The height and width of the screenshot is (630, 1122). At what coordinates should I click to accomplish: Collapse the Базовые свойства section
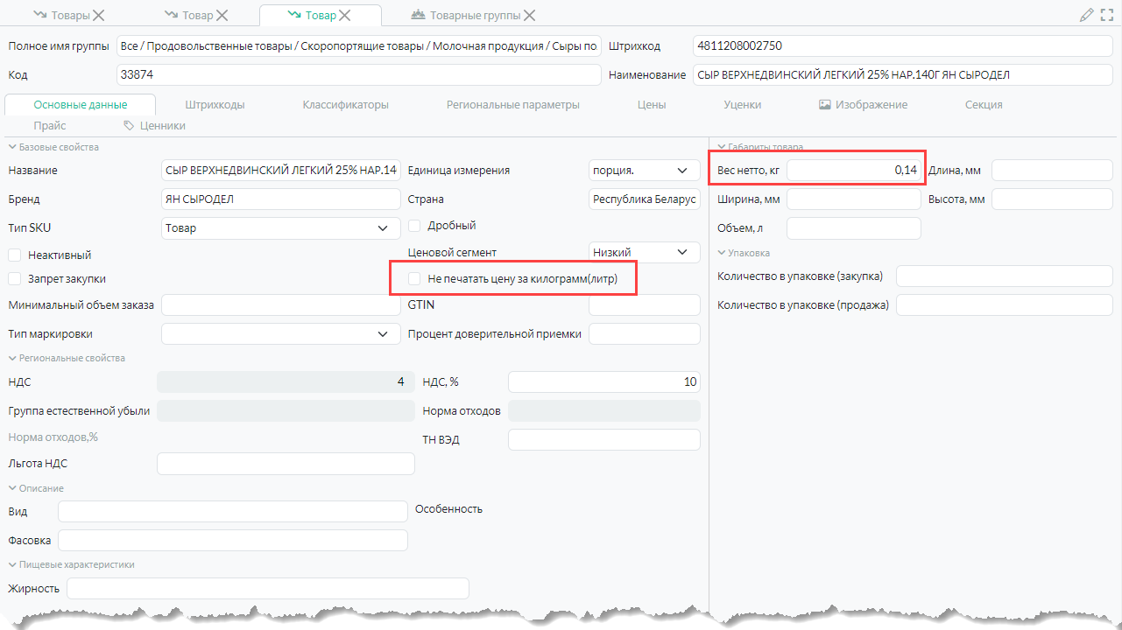(x=12, y=147)
